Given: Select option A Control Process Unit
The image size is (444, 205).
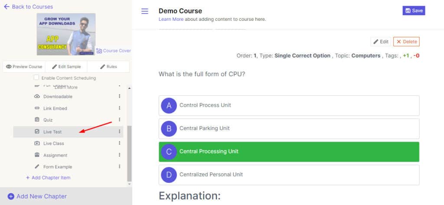Looking at the screenshot, I should pos(289,105).
